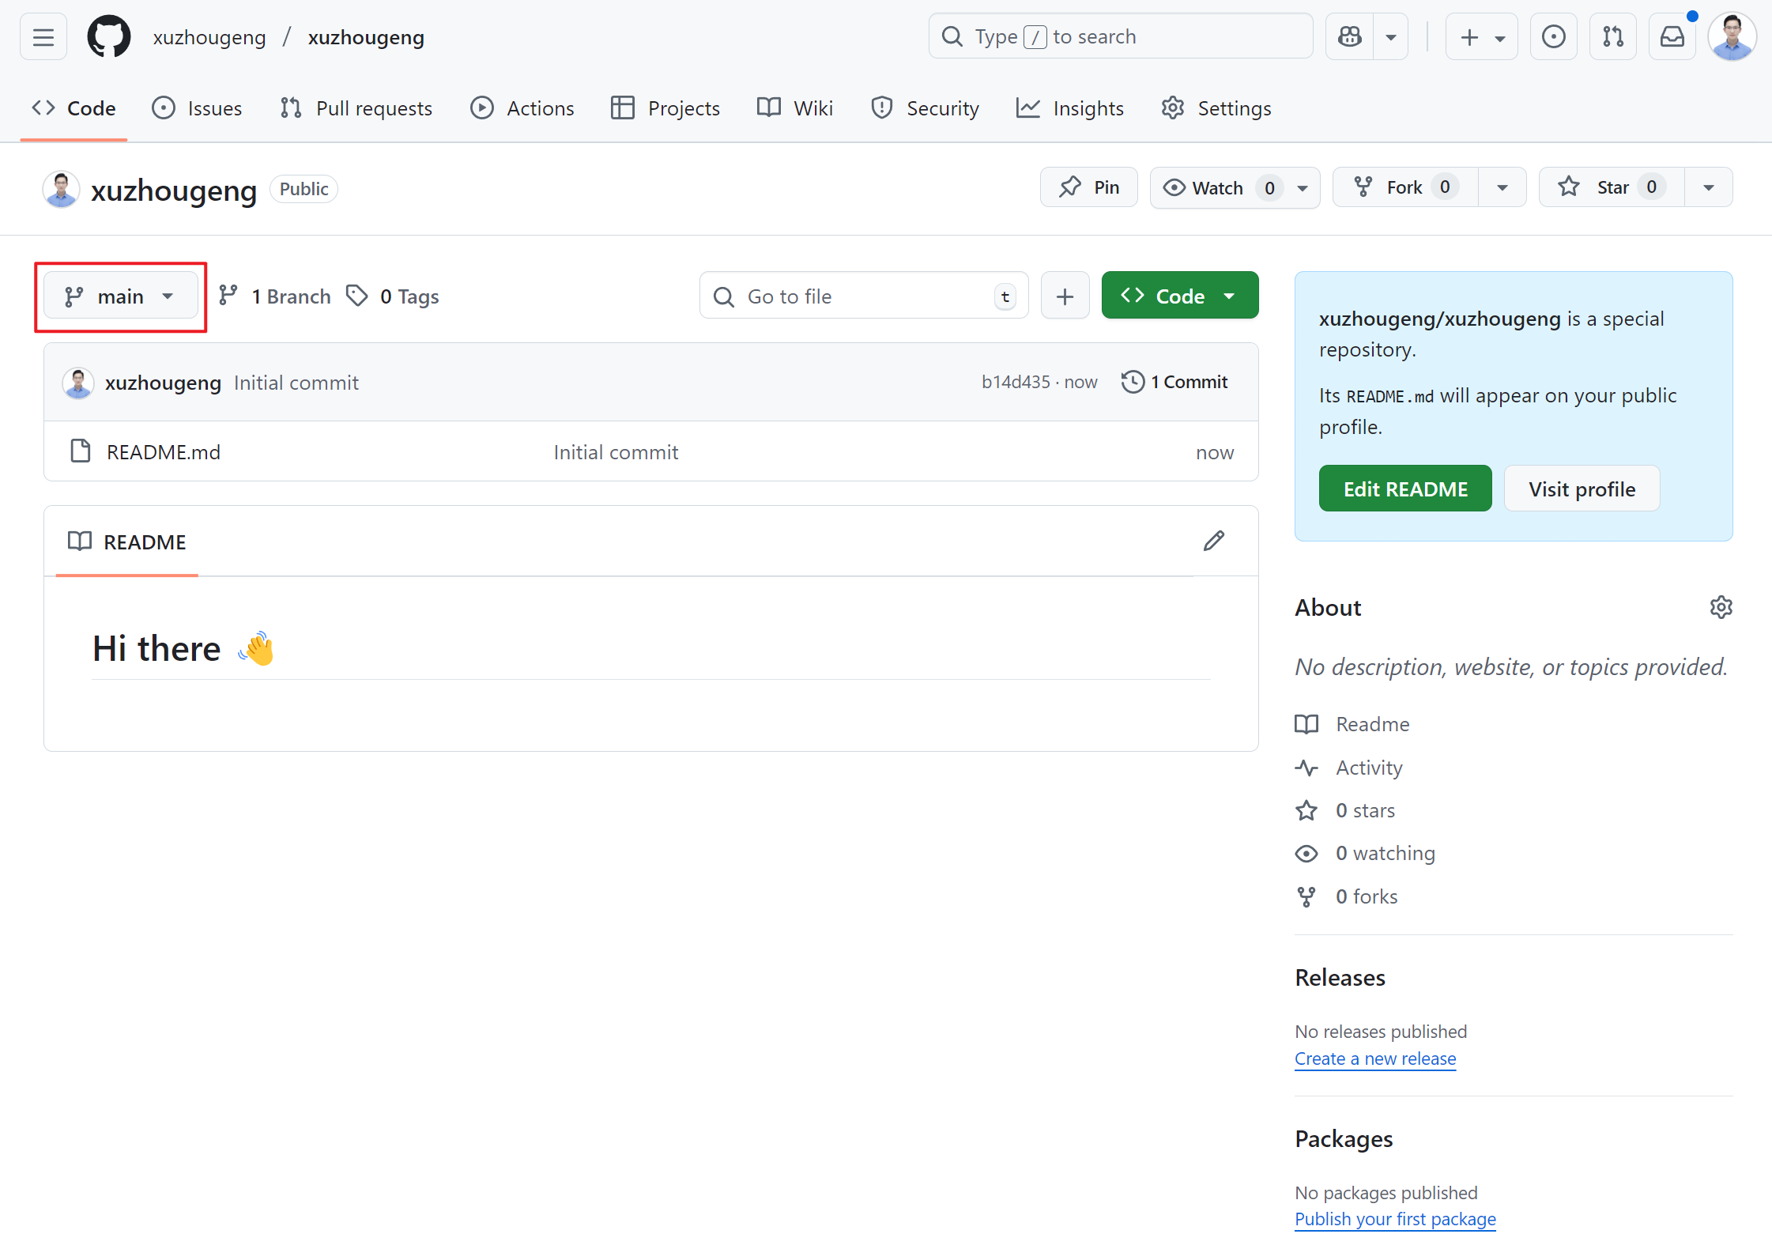Click the Edit README button
1772x1249 pixels.
point(1404,489)
